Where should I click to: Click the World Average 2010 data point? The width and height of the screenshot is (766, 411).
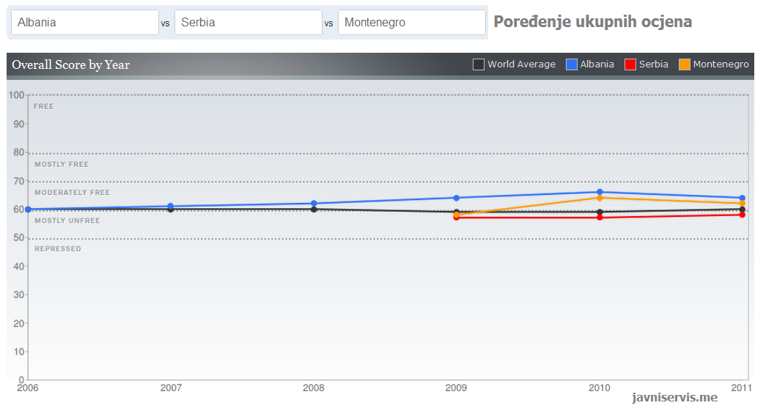click(600, 212)
